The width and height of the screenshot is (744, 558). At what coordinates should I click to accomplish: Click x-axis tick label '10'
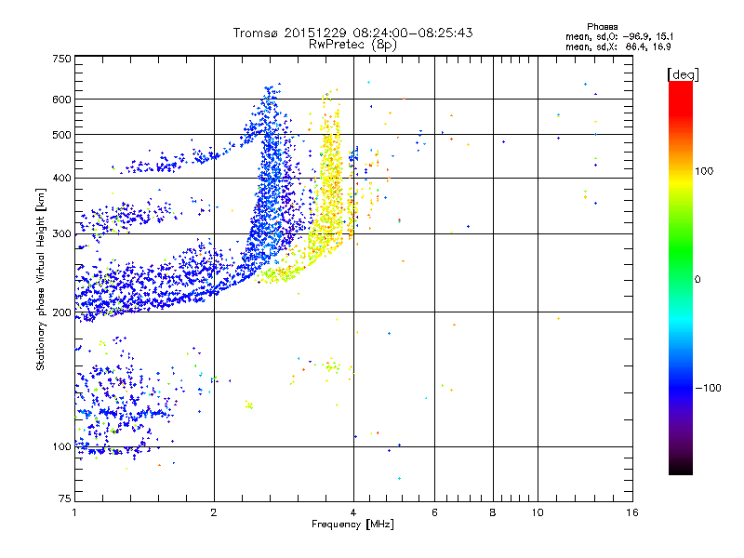click(538, 512)
